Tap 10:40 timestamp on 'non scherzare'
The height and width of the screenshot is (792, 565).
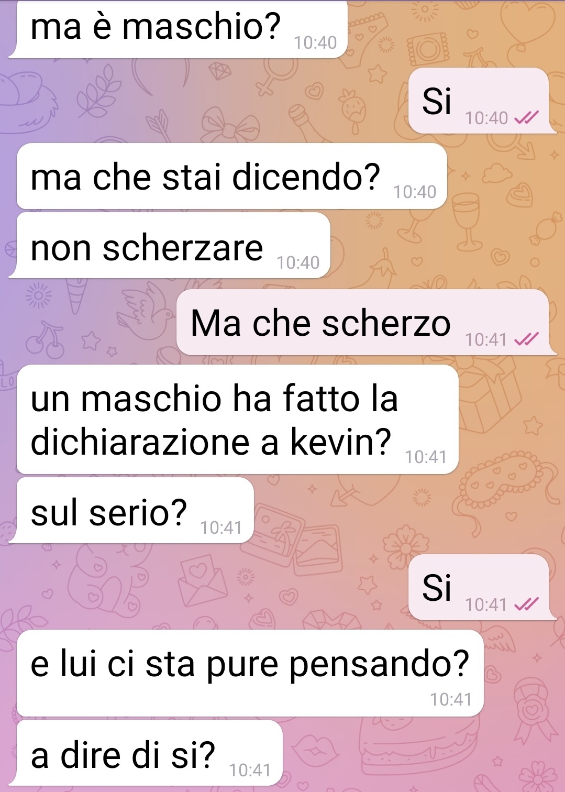tap(298, 262)
